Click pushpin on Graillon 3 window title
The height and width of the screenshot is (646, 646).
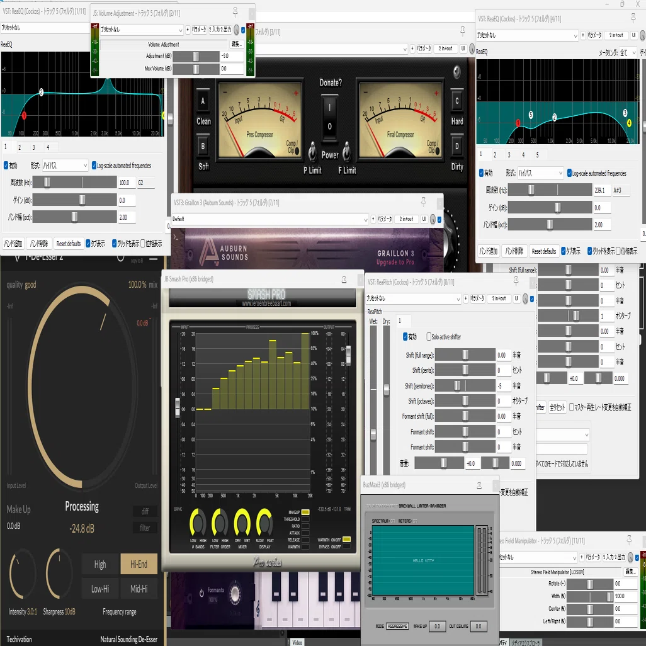[423, 201]
